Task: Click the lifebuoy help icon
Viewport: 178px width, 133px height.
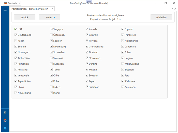Action: click(x=5, y=120)
